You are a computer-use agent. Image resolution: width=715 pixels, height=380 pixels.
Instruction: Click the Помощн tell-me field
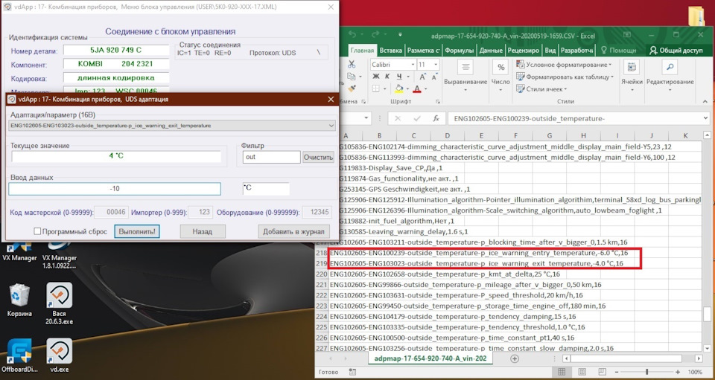point(619,51)
